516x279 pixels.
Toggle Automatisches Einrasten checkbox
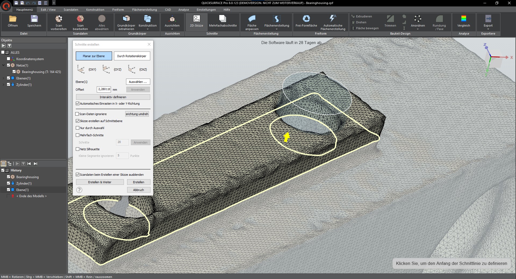pos(78,104)
